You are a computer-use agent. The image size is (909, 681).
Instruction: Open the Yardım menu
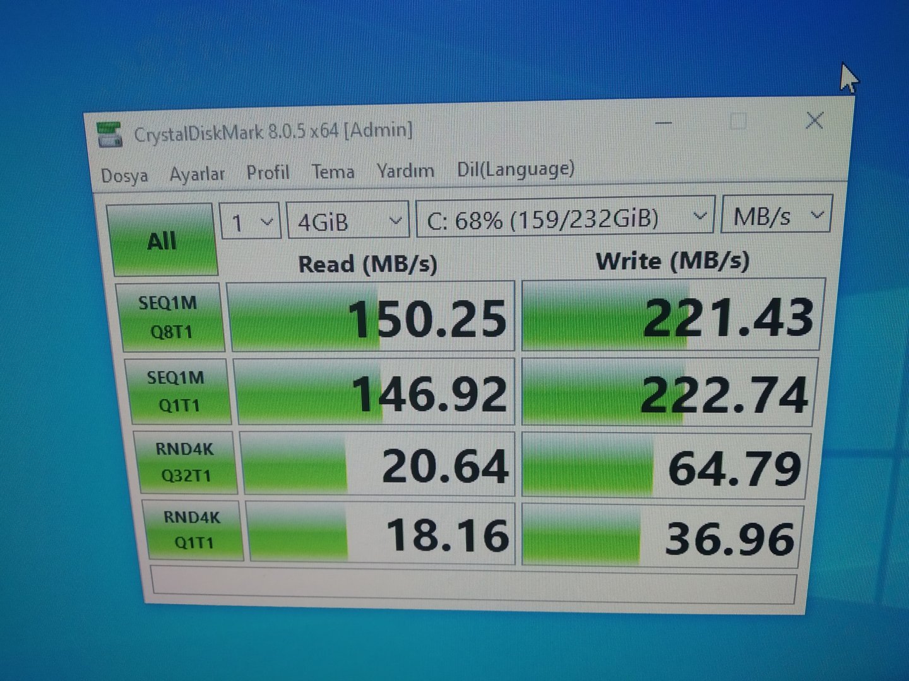pos(405,170)
